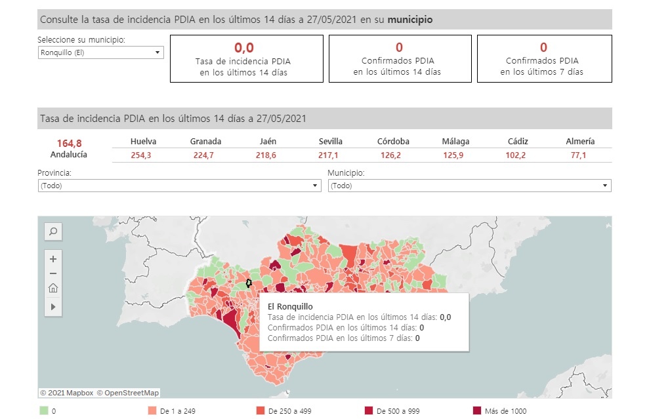Select the 'Más de 1000' legend swatch
Screen dimensions: 649x419
point(477,411)
